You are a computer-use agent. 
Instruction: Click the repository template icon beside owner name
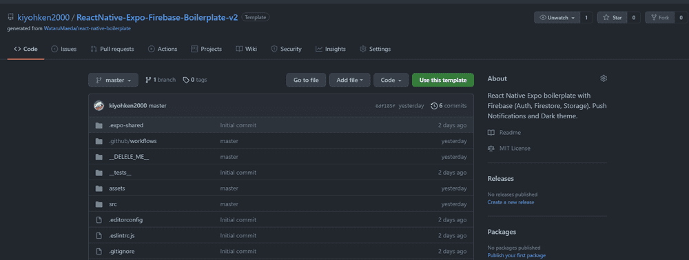10,17
